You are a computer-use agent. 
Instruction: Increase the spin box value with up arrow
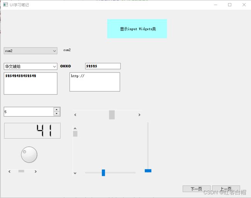(x=57, y=110)
